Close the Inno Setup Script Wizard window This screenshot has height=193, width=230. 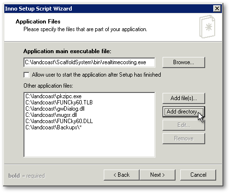point(217,8)
